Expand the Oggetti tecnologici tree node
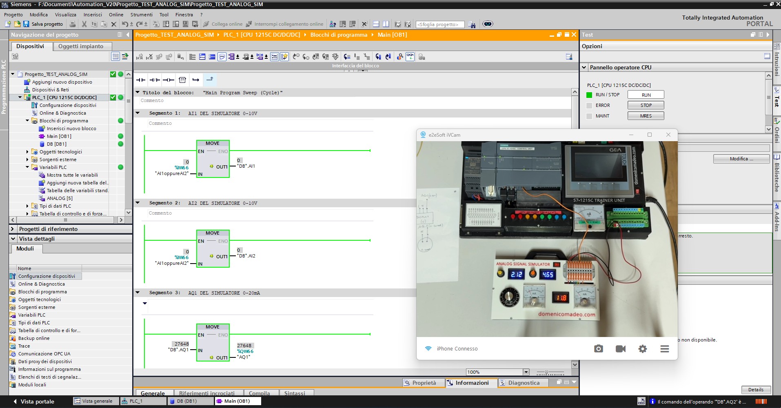This screenshot has width=781, height=408. click(27, 152)
